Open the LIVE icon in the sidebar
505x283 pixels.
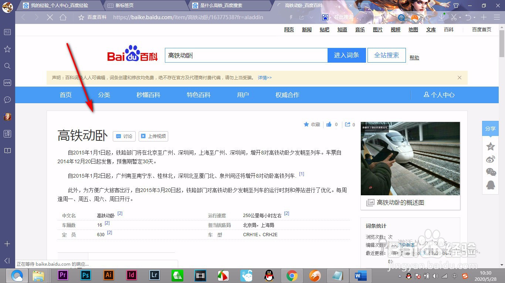(7, 83)
